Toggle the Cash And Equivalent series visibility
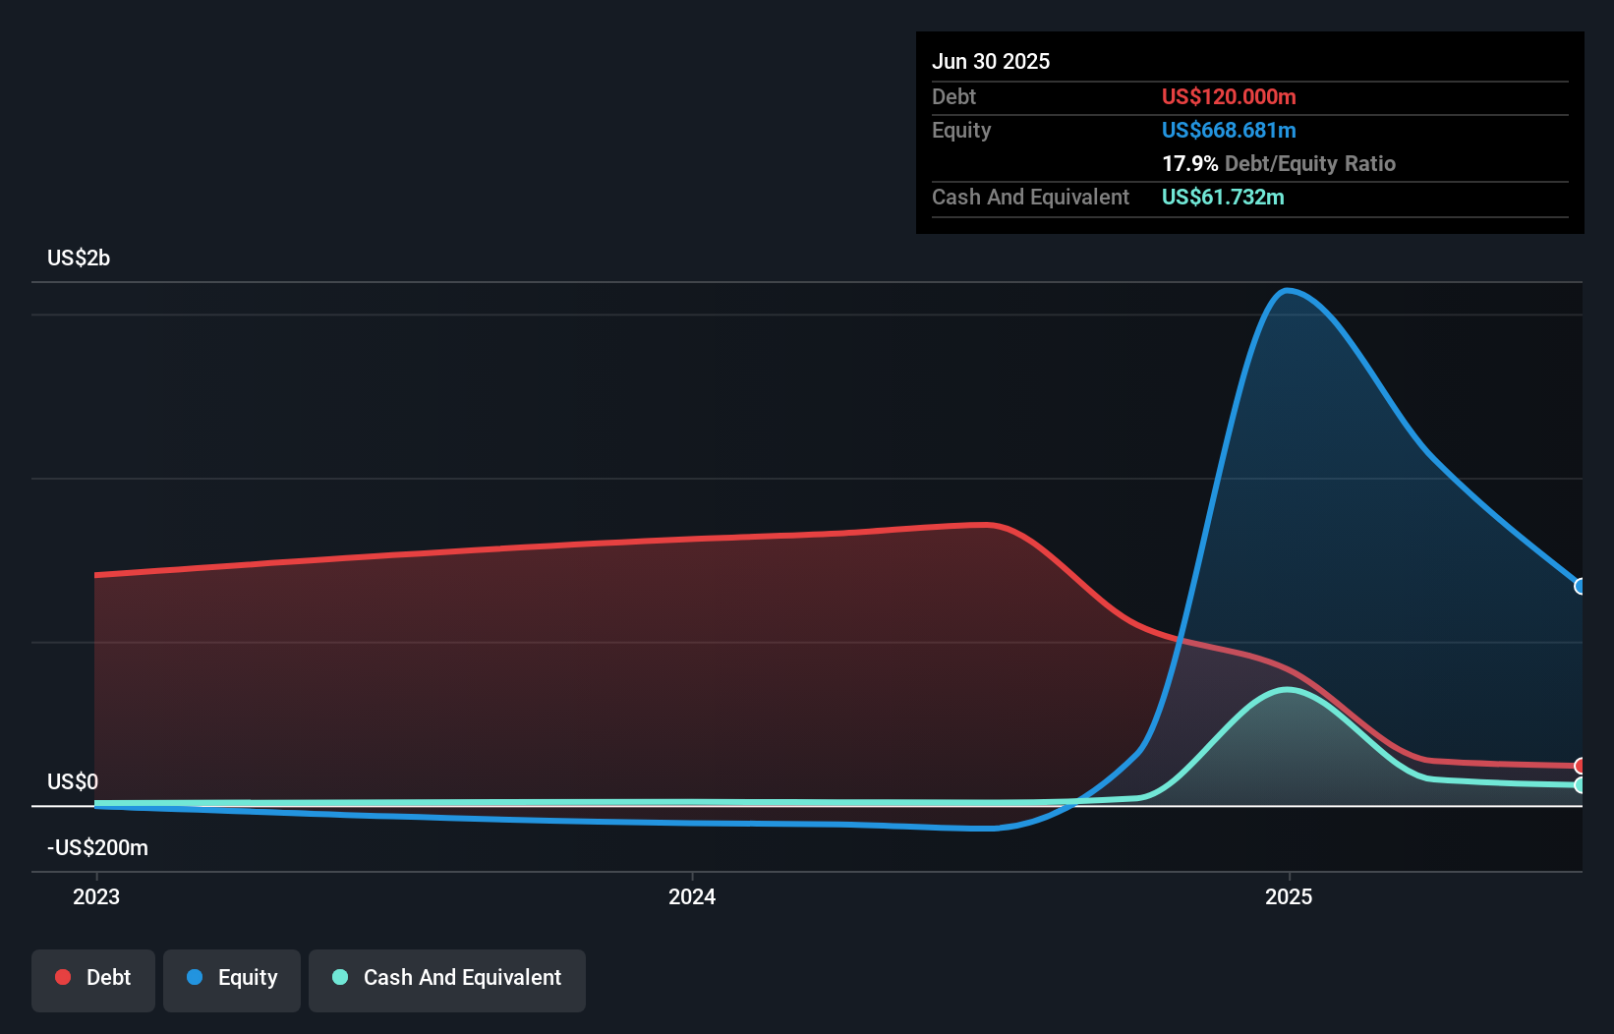1614x1034 pixels. pyautogui.click(x=447, y=977)
